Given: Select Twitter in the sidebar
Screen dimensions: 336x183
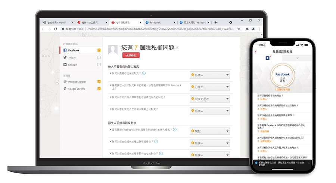Looking at the screenshot, I should 80,58.
